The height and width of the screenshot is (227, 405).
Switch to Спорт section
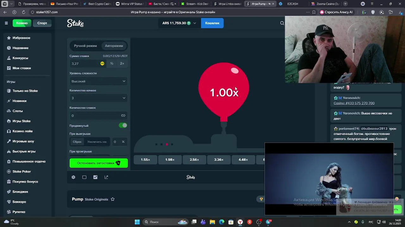tap(42, 23)
